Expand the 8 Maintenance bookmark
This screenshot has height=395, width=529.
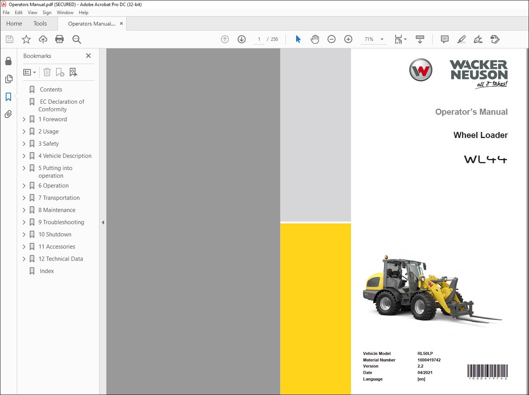pos(24,210)
